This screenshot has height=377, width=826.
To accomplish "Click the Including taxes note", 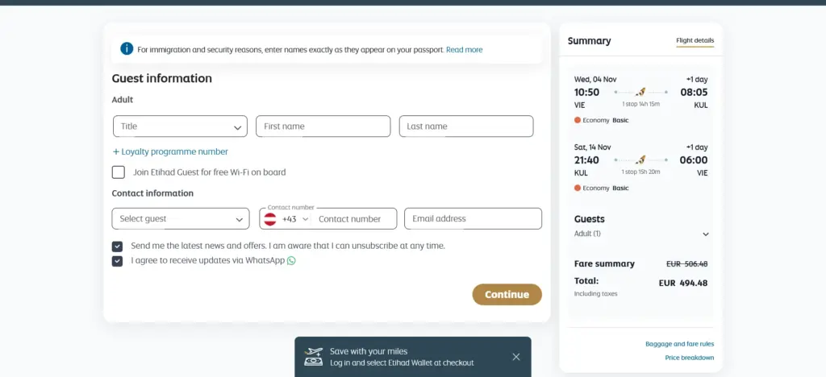I will [x=596, y=294].
